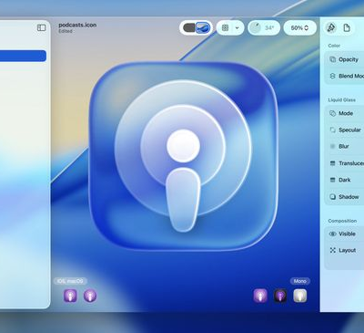Click the Dark setting row
The image size is (364, 333).
pyautogui.click(x=345, y=180)
